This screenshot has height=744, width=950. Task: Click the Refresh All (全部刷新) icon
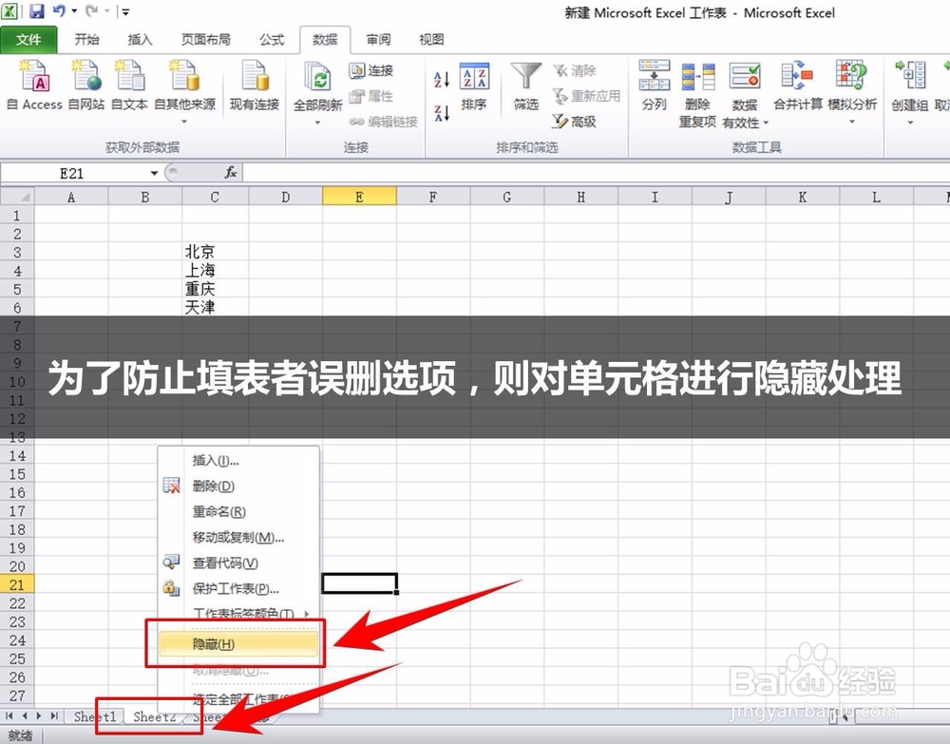(x=317, y=79)
